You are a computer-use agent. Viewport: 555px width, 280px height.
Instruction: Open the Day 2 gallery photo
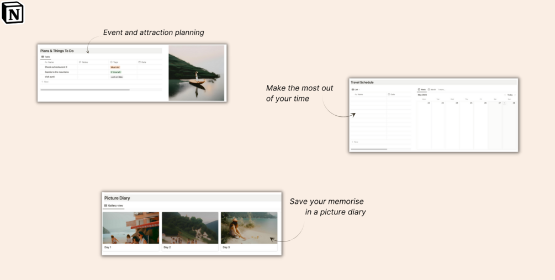click(x=190, y=228)
